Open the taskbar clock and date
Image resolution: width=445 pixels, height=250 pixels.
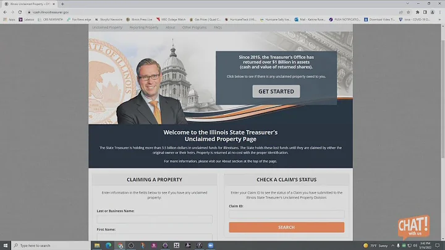425,246
